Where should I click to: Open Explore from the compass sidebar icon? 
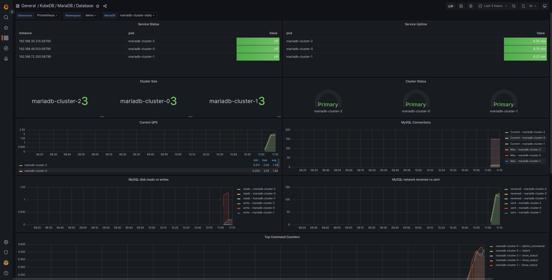coord(6,48)
